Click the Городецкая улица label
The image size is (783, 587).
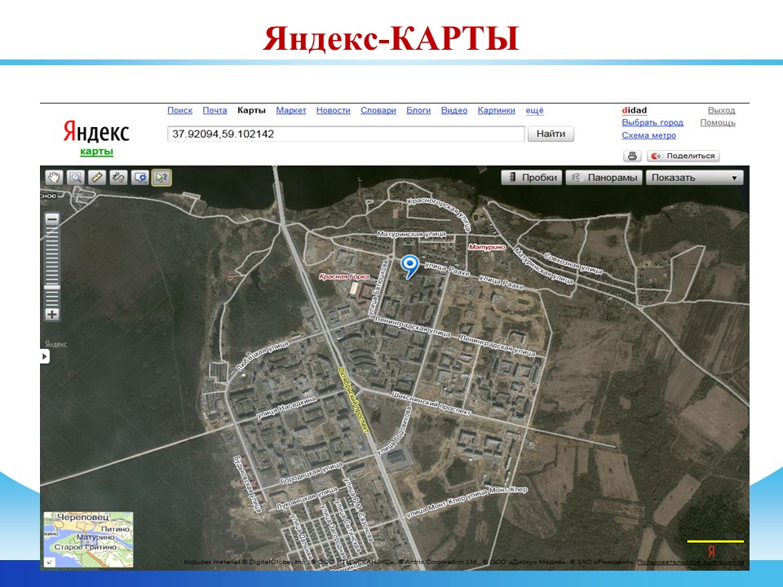311,474
